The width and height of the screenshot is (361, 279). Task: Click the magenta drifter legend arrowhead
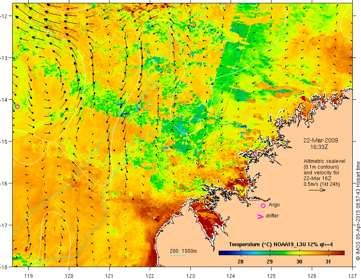[x=260, y=216]
